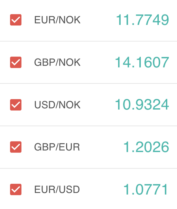Select the EUR/NOK pair label
The width and height of the screenshot is (177, 209).
tap(57, 20)
